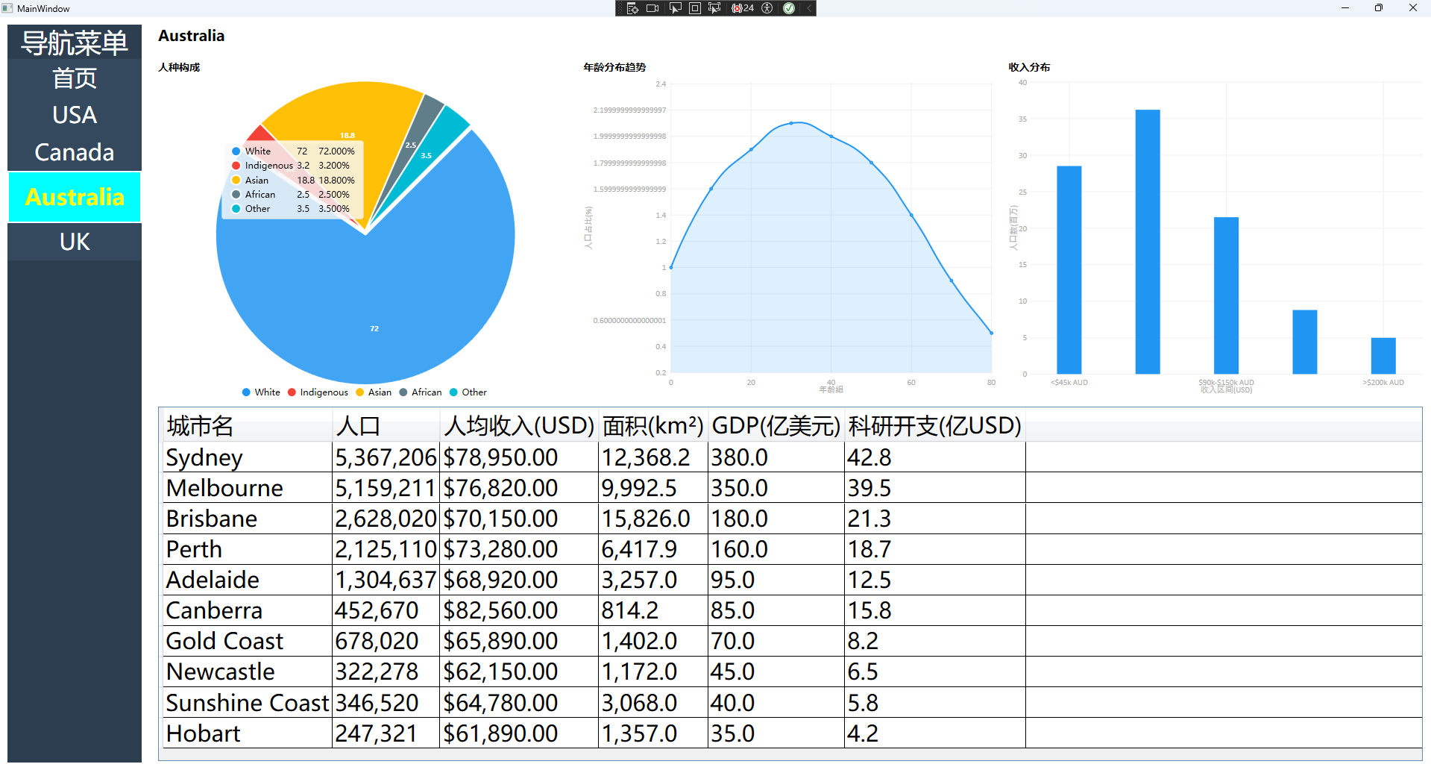Select the Canberra city cell
Viewport: 1431px width, 767px height.
coord(247,610)
